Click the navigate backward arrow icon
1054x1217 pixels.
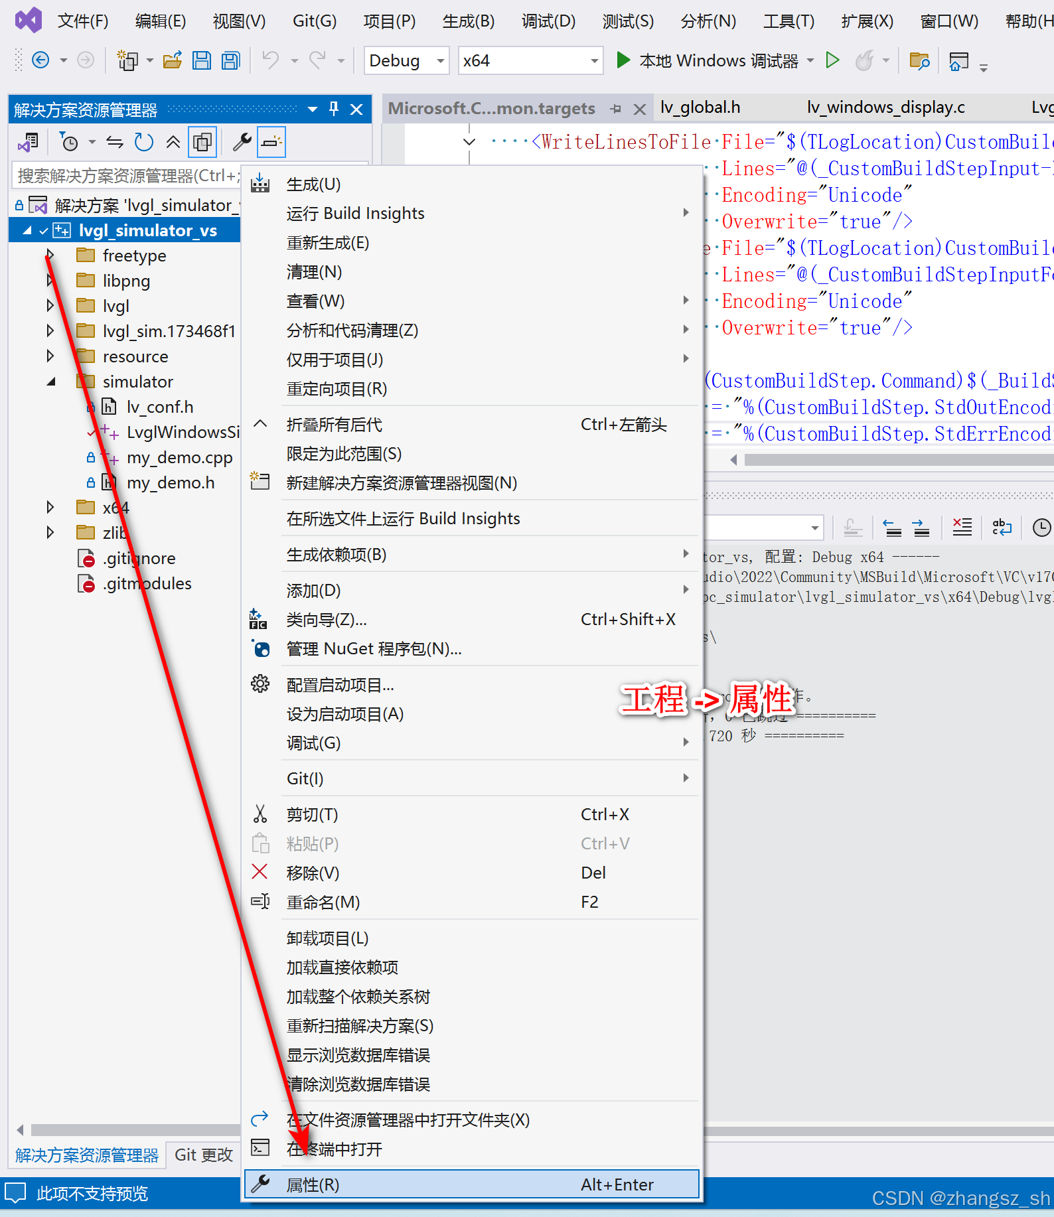click(40, 60)
